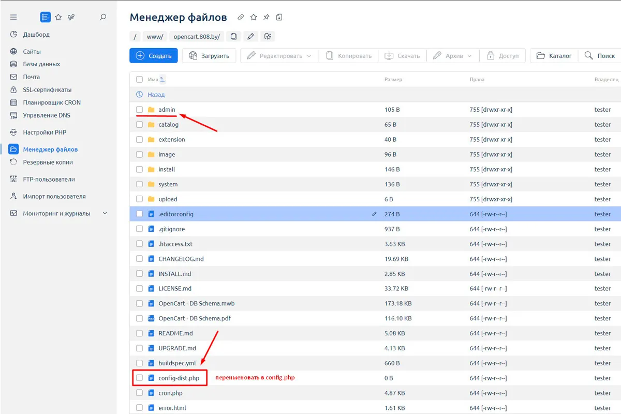This screenshot has height=414, width=621.
Task: Select the config-dist.php file checkbox
Action: coord(139,378)
